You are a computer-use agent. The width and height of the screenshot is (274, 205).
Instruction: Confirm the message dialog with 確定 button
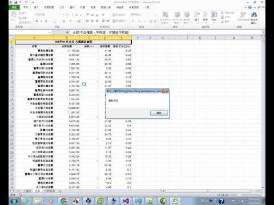(x=159, y=113)
